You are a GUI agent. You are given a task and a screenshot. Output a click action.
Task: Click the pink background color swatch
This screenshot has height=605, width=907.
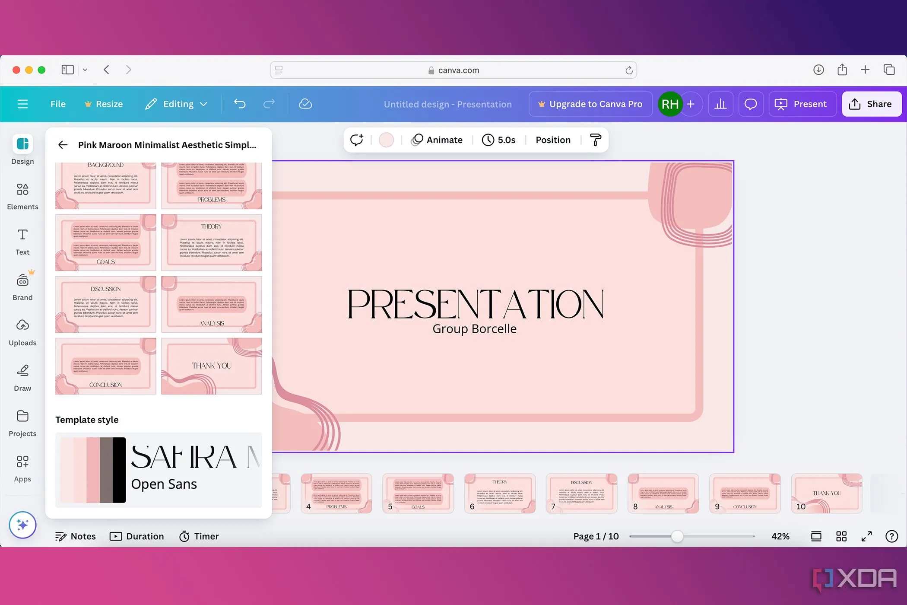386,140
